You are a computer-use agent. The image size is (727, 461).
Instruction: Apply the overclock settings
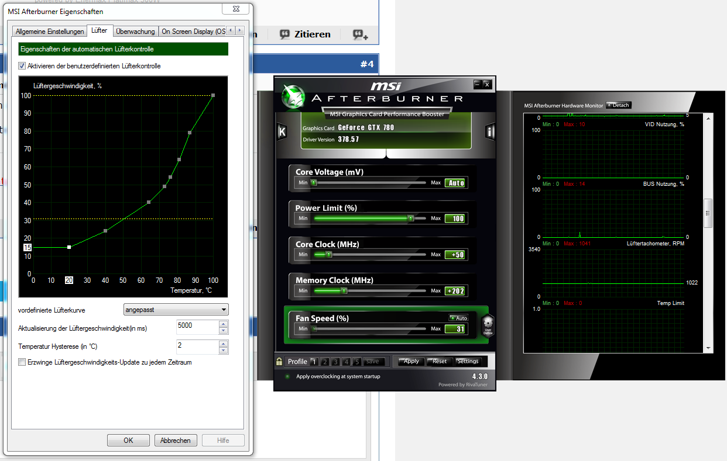411,361
